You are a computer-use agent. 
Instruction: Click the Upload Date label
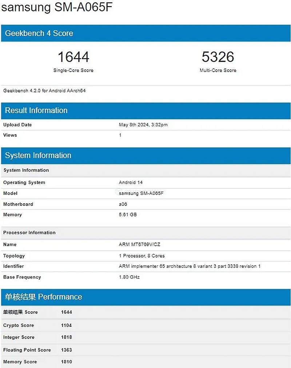[x=17, y=125]
